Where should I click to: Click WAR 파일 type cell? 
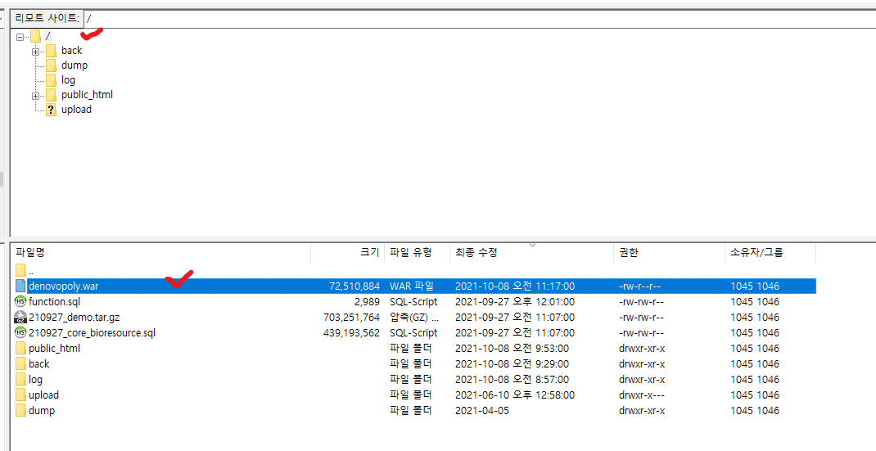[411, 286]
